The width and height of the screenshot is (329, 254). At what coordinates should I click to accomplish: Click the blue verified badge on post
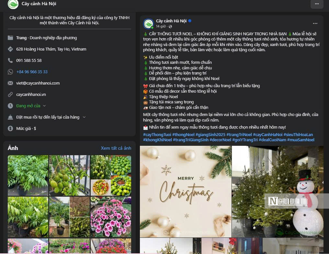point(190,21)
